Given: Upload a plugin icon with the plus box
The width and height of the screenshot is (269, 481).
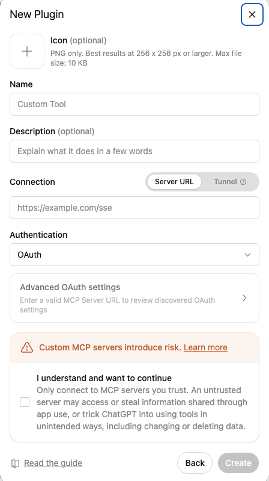Looking at the screenshot, I should coord(27,51).
